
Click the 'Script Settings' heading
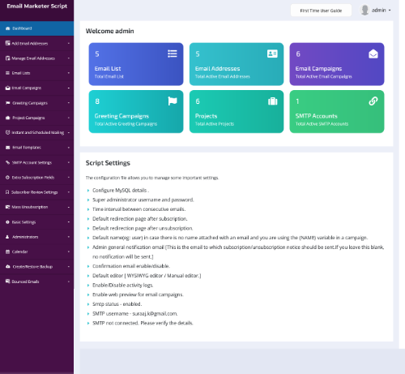(108, 163)
